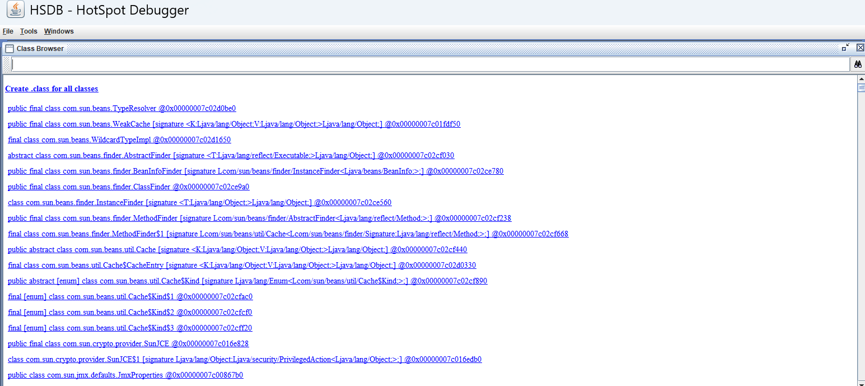Open jmx.defaults.JmxProperties class link
The width and height of the screenshot is (865, 386).
(x=125, y=375)
